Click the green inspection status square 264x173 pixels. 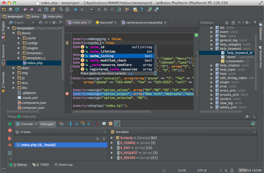tap(196, 35)
